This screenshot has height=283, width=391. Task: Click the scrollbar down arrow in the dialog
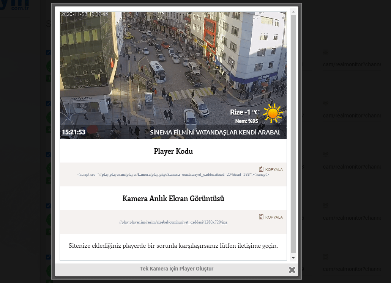click(x=293, y=258)
